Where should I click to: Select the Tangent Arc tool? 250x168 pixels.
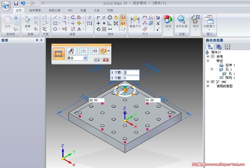pos(64,17)
